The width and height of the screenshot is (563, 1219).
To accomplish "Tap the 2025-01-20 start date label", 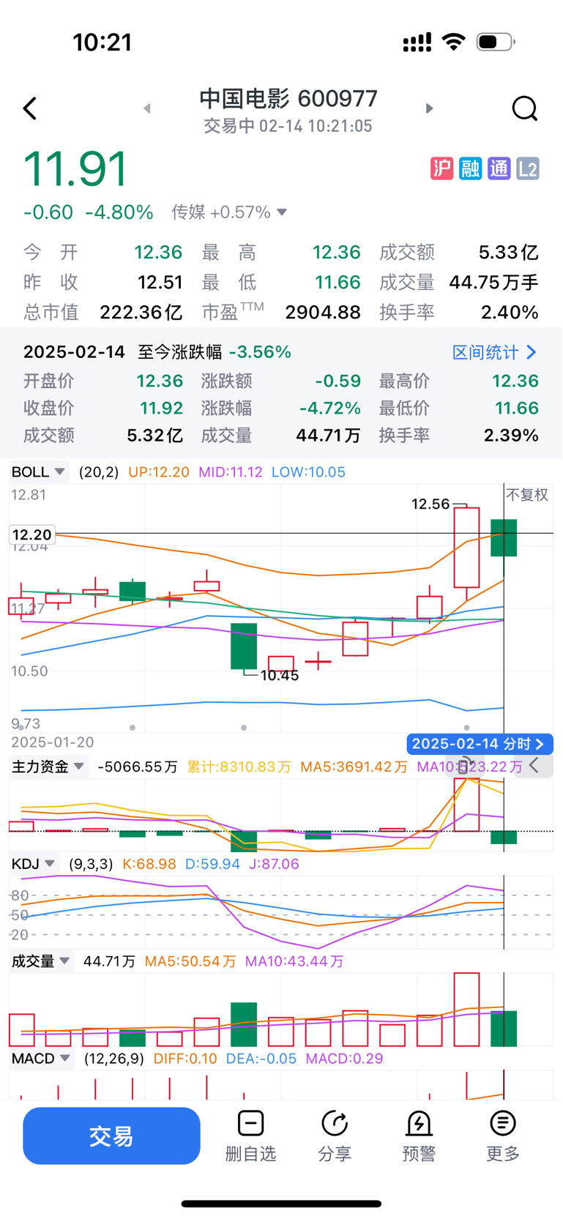I will pyautogui.click(x=52, y=742).
